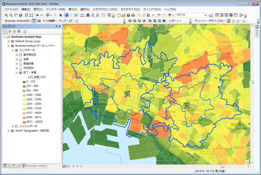Uncheck Business Analyst データ レイヤー layer
This screenshot has width=261, height=175.
pos(12,46)
